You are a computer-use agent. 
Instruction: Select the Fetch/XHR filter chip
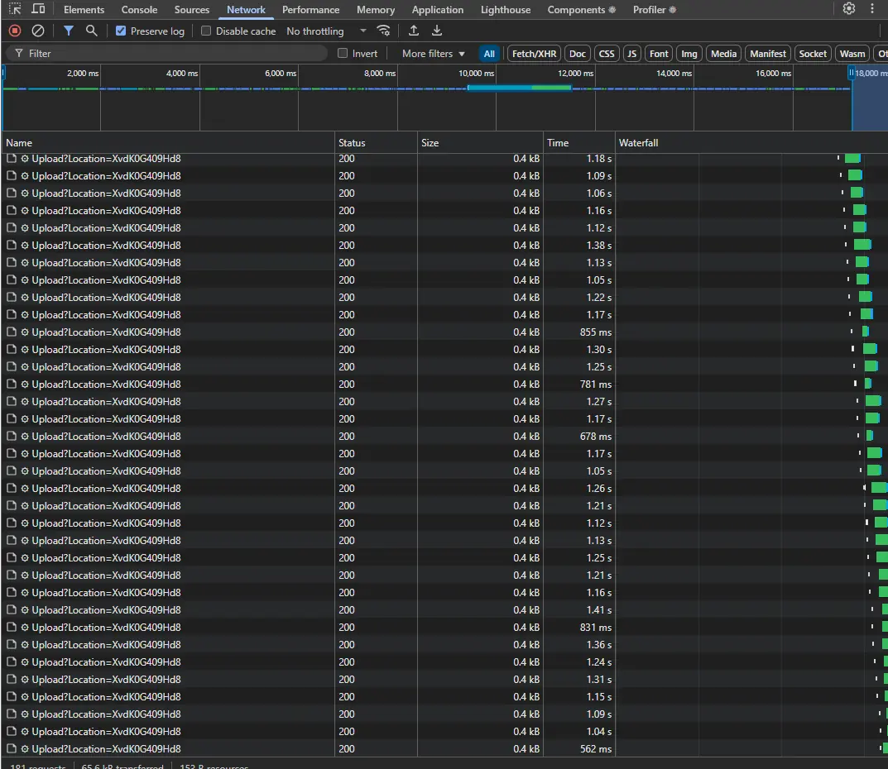point(534,53)
